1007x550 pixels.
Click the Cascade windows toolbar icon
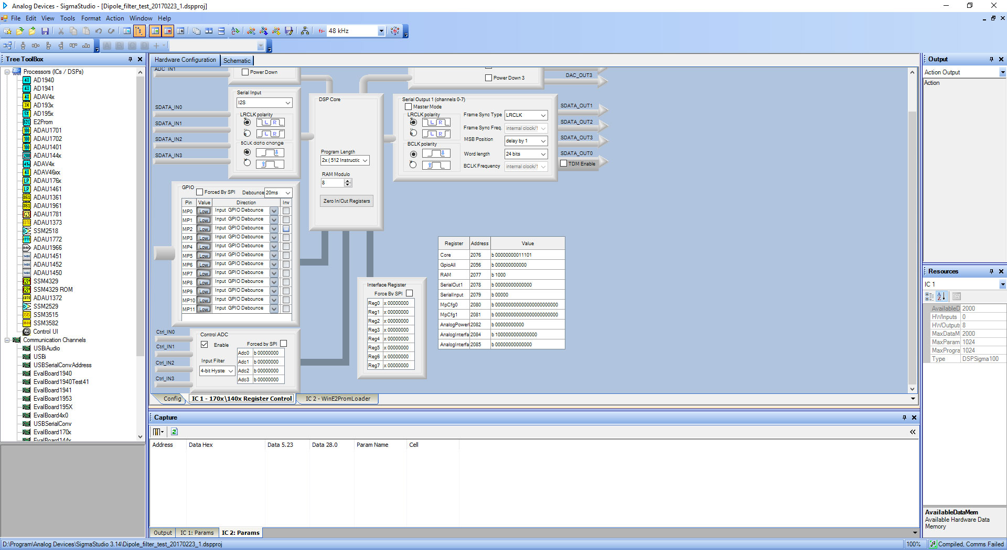[x=196, y=31]
